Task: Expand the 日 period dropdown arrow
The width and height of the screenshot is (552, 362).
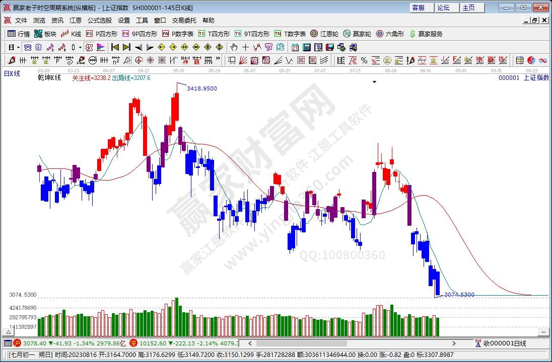Action: pyautogui.click(x=18, y=47)
